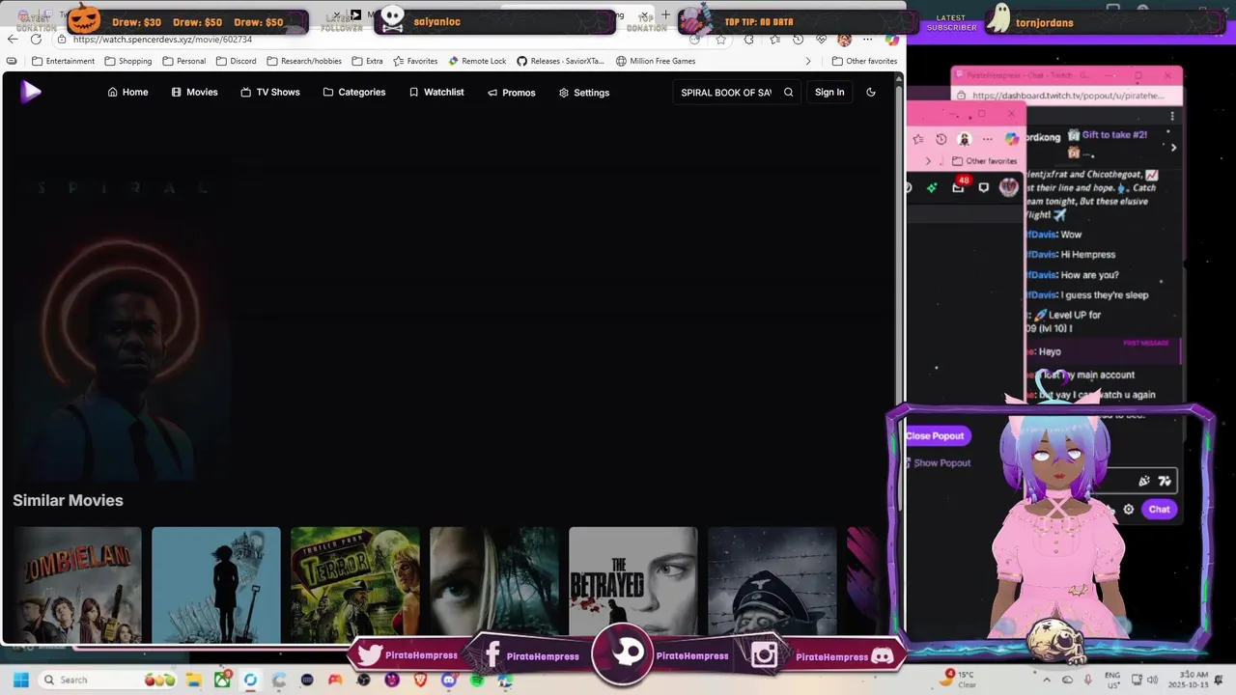Image resolution: width=1236 pixels, height=695 pixels.
Task: Expand the bookmarks bar overflow chevron
Action: coord(808,61)
